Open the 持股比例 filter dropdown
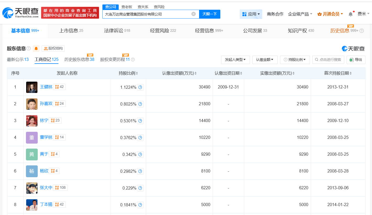Viewport: 372px width, 215px height. tap(295, 60)
